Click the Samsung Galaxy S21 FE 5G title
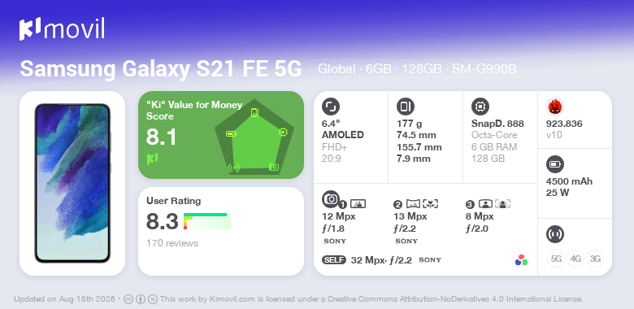This screenshot has height=309, width=634. (x=161, y=69)
